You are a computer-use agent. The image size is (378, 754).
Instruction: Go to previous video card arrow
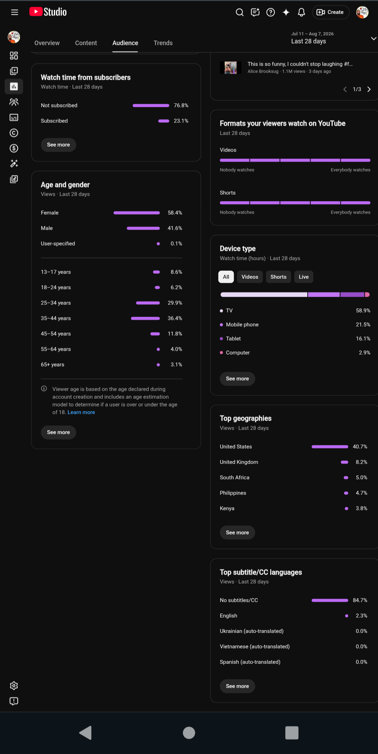click(345, 89)
